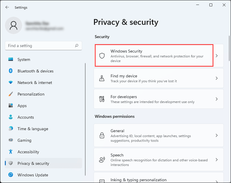
Task: Open Find my device chevron arrow
Action: [x=217, y=78]
